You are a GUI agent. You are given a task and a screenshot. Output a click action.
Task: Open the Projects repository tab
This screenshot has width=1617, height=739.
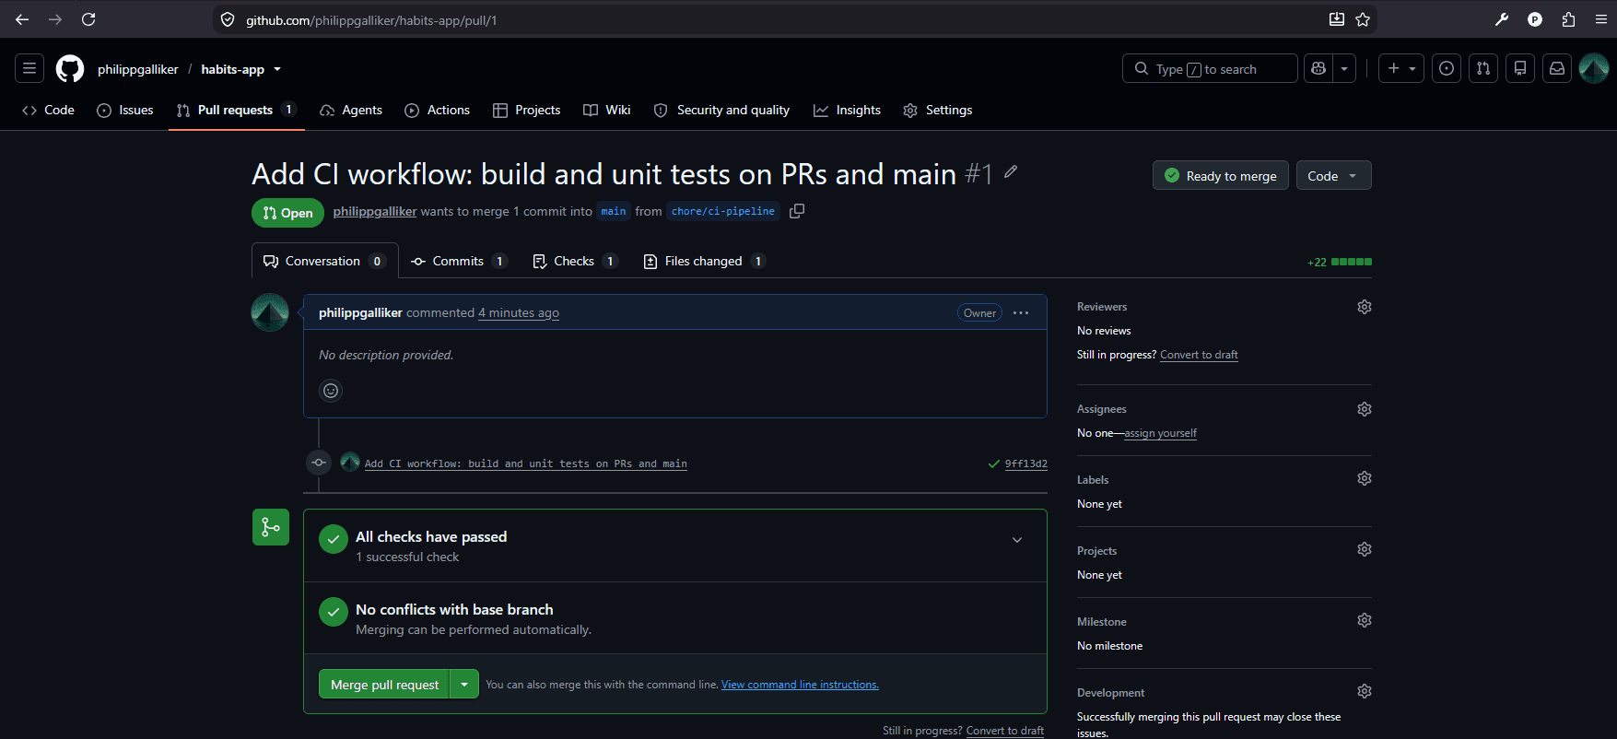[527, 110]
